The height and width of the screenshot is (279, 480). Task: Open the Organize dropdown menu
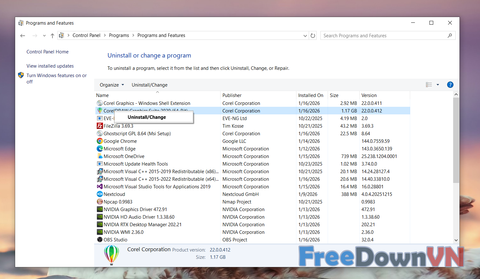pos(112,85)
